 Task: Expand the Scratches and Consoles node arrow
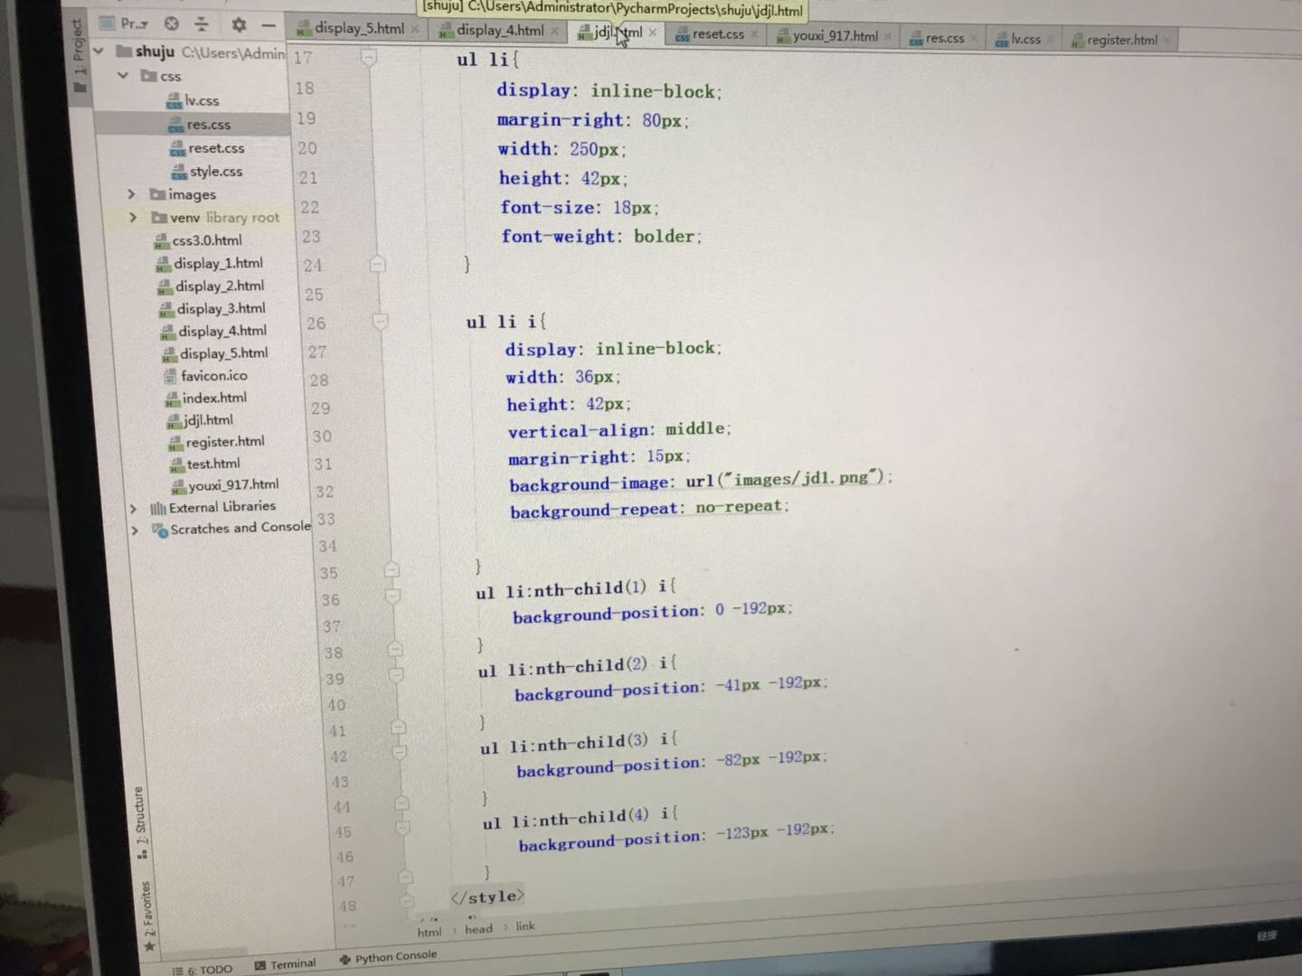coord(135,530)
